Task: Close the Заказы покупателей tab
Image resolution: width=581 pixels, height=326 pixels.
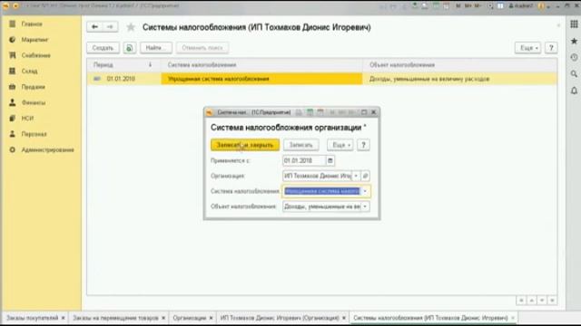Action: (x=63, y=318)
